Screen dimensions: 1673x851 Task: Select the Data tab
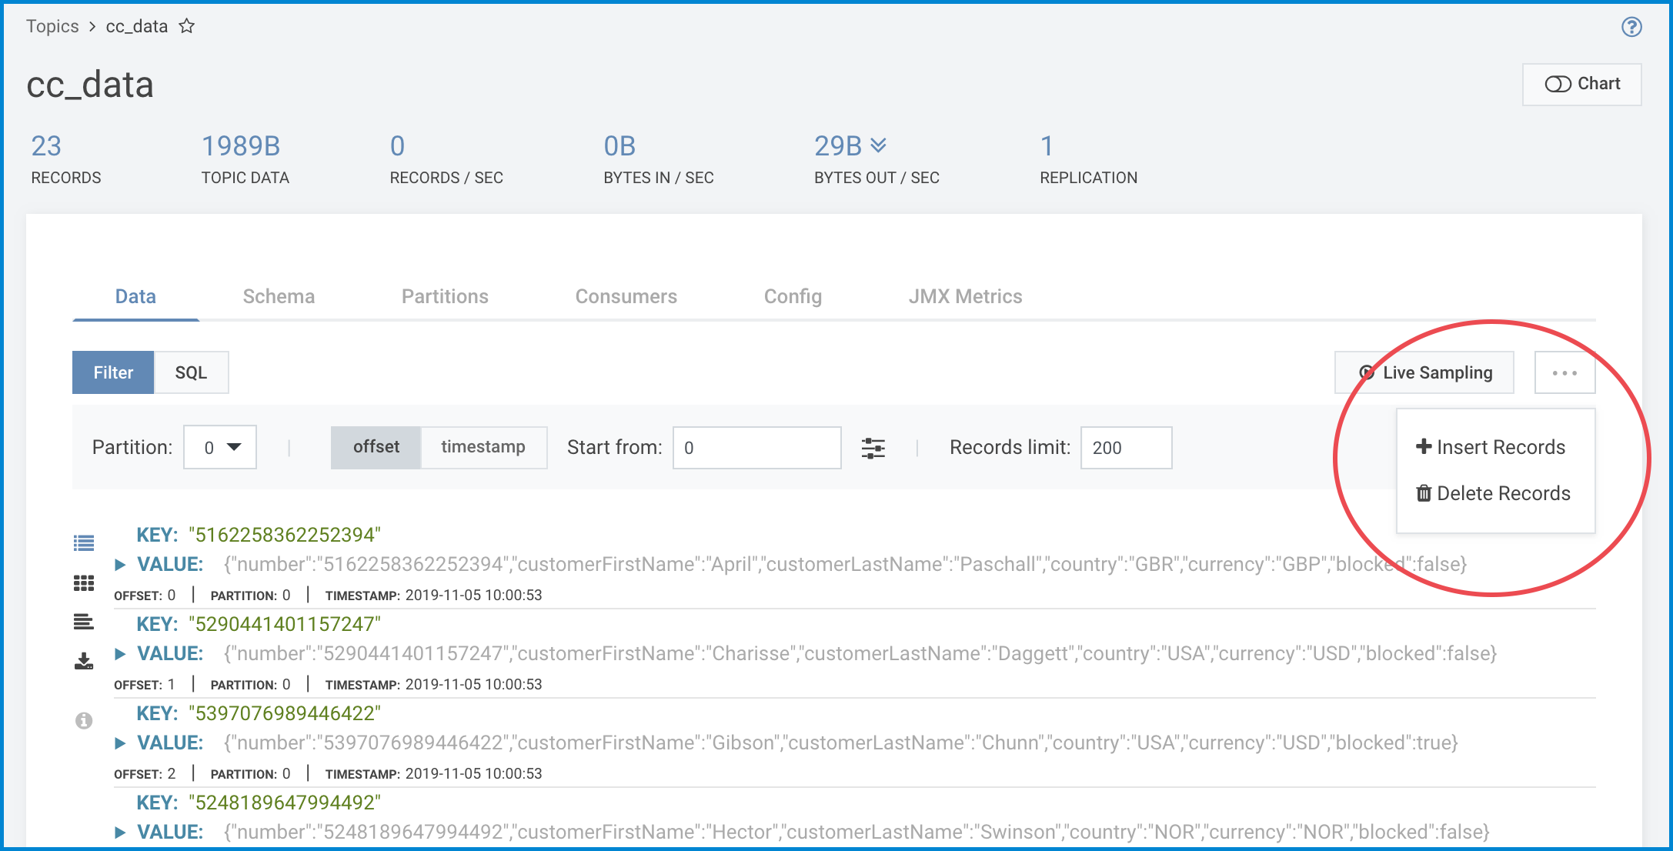[135, 296]
